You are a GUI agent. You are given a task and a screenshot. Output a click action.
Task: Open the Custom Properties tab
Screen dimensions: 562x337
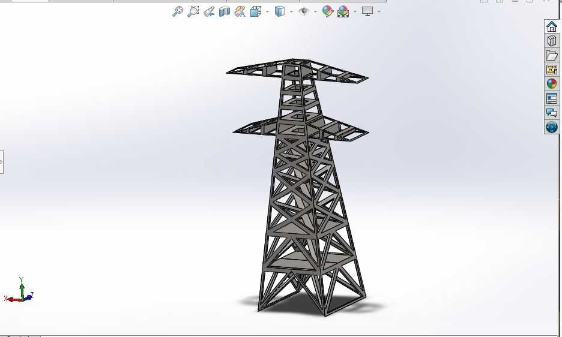pyautogui.click(x=552, y=98)
